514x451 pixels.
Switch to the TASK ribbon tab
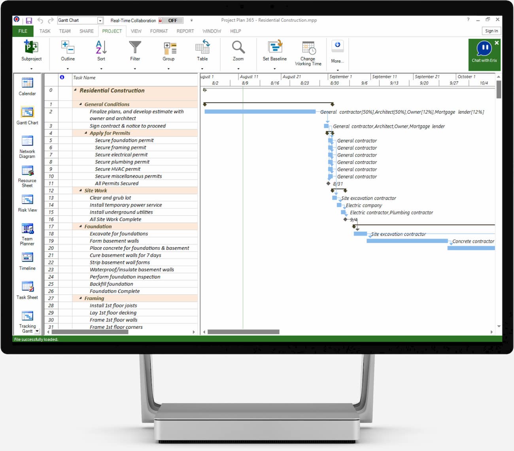(45, 31)
